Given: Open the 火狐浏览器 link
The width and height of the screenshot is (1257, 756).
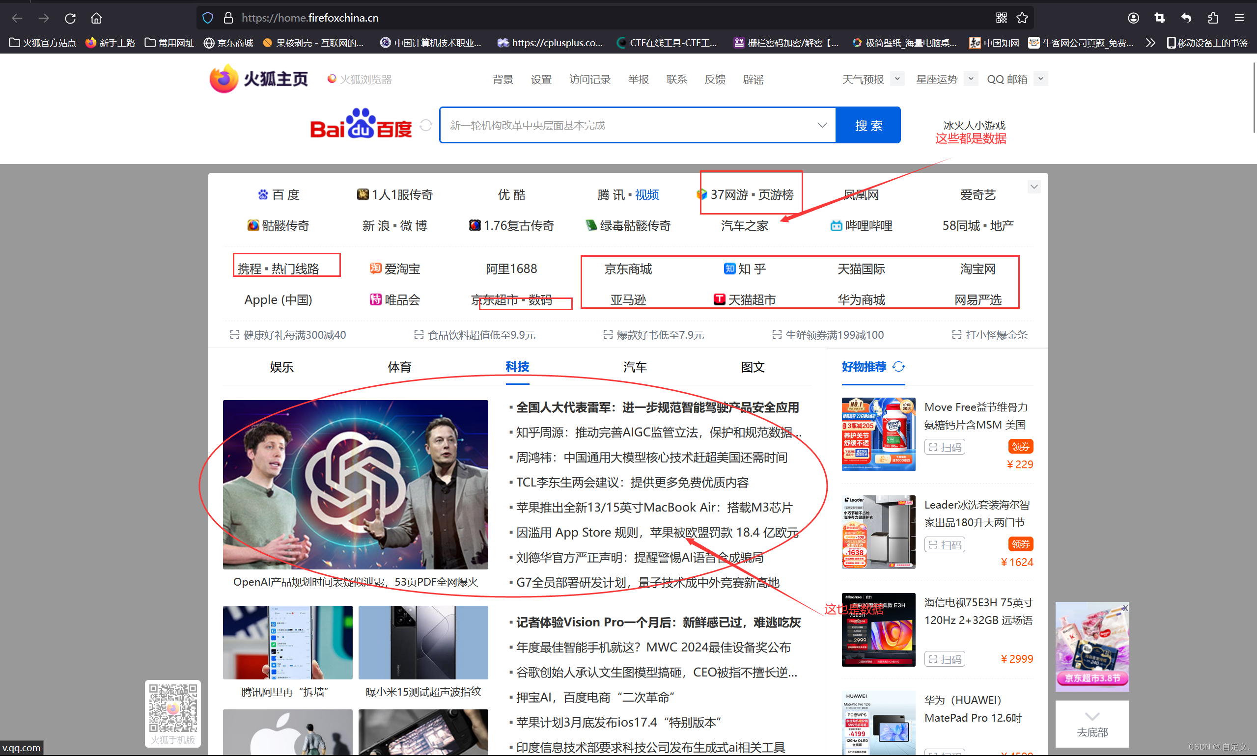Looking at the screenshot, I should 360,80.
